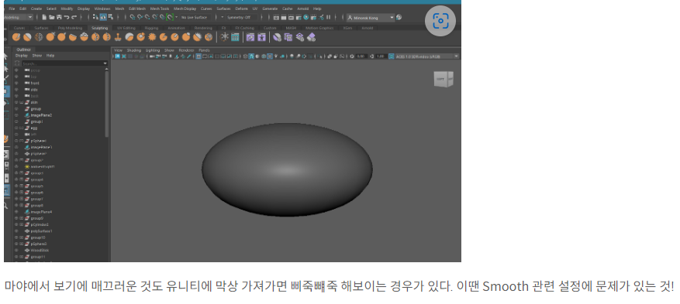The height and width of the screenshot is (304, 680).
Task: Select by component type mode icon
Action: pyautogui.click(x=111, y=17)
